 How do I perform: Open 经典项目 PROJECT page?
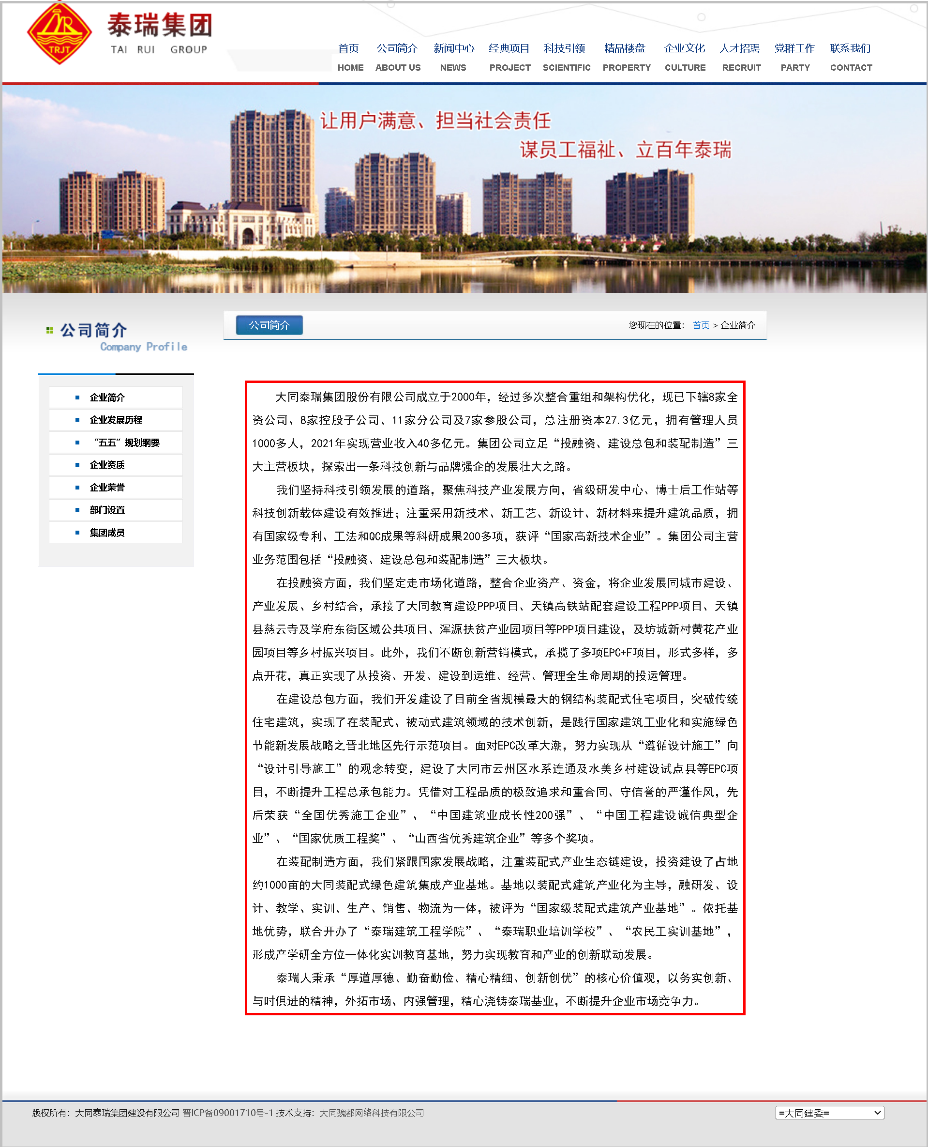pos(509,57)
